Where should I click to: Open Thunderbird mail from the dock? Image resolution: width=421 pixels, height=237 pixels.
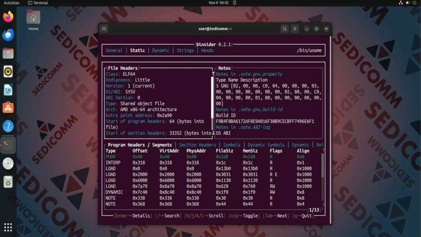coord(8,35)
